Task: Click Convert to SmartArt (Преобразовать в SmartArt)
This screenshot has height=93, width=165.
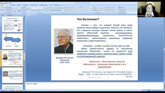Action: click(x=71, y=11)
